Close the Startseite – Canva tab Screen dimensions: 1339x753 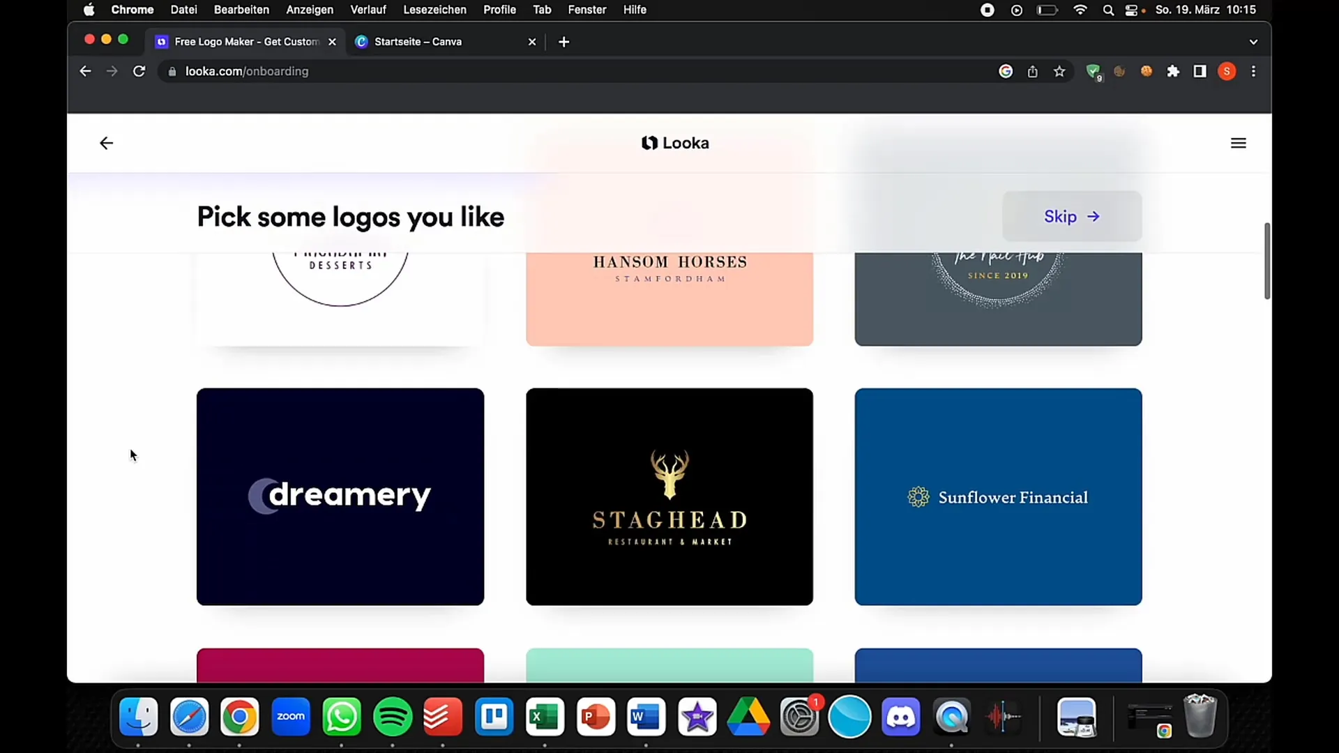[532, 42]
